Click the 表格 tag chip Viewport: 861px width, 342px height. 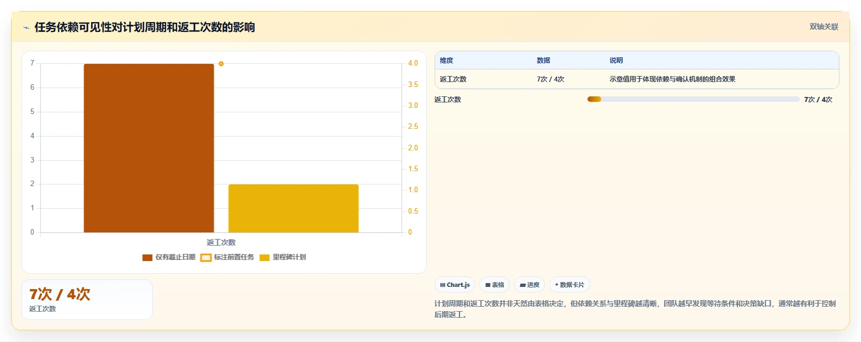[495, 285]
